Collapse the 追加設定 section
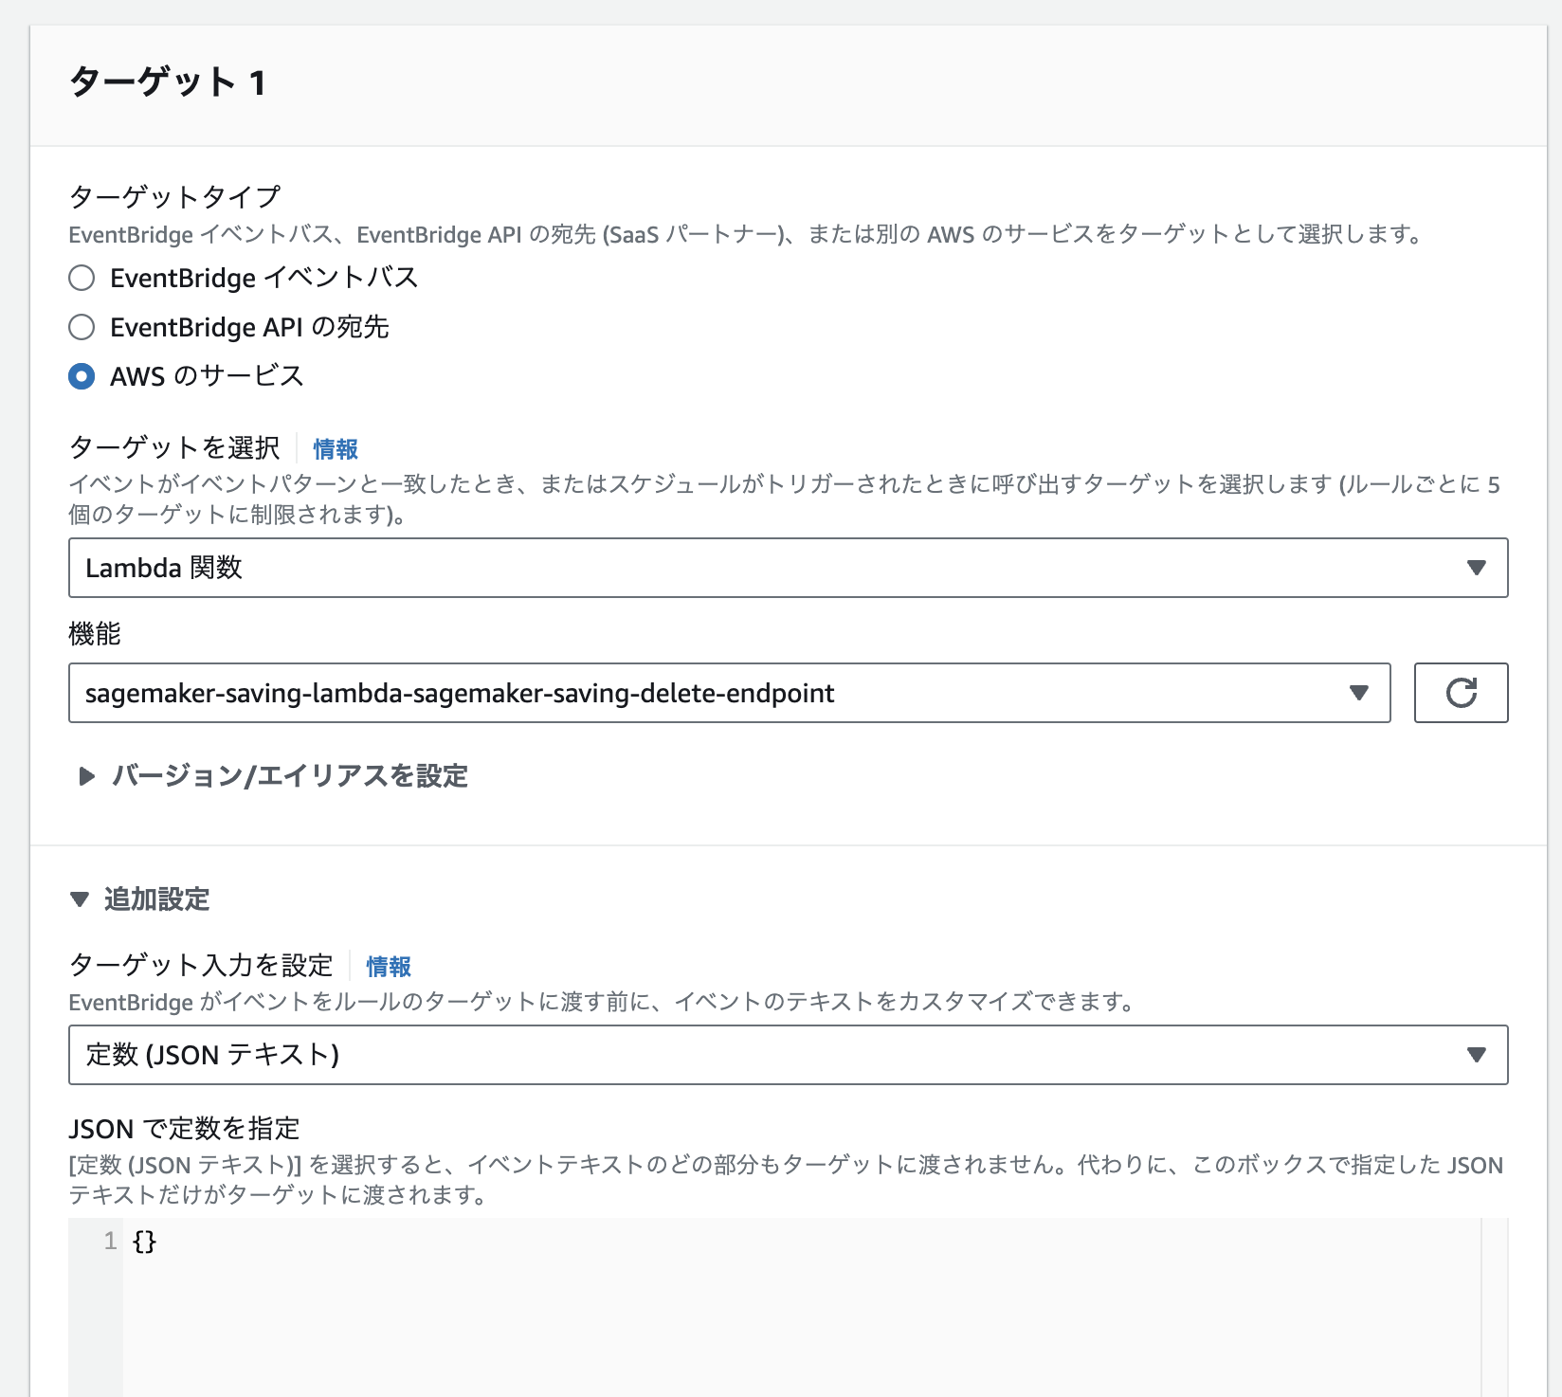Viewport: 1562px width, 1397px height. (x=158, y=901)
